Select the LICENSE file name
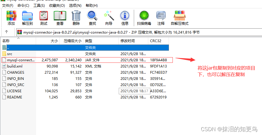The height and width of the screenshot is (135, 262). 14,91
